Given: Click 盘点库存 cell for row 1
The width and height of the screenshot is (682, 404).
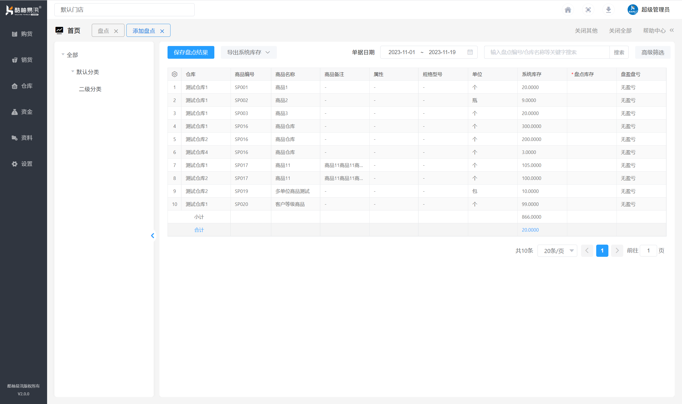Looking at the screenshot, I should click(x=591, y=87).
